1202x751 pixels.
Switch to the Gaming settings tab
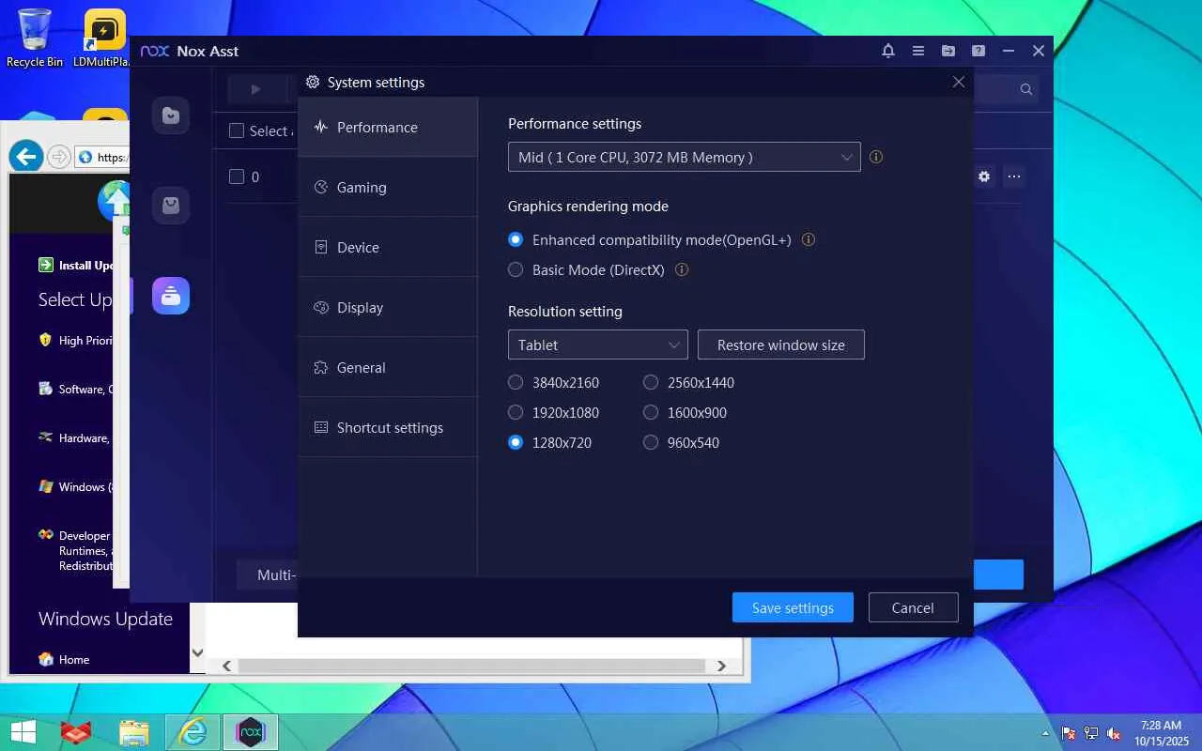coord(388,187)
